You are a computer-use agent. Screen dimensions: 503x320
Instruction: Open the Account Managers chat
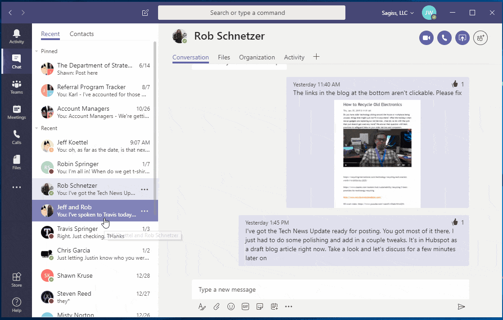[x=95, y=112]
